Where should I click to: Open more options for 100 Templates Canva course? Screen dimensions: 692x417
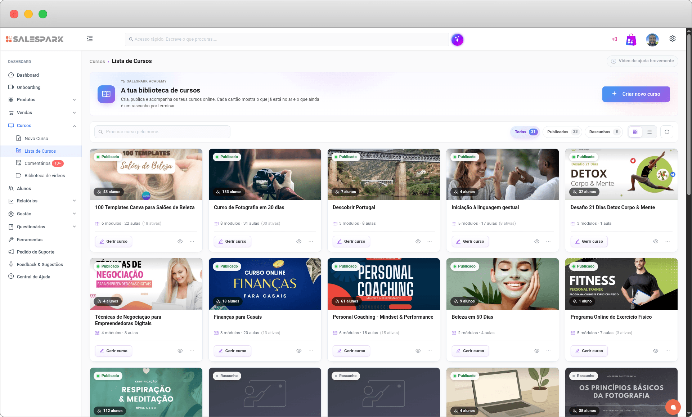pyautogui.click(x=192, y=241)
